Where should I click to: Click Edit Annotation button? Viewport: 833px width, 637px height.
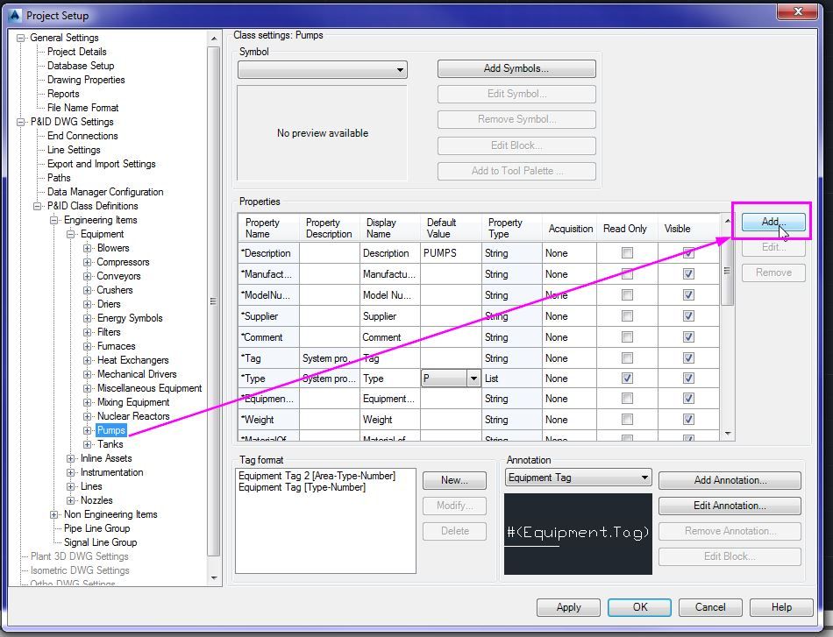[730, 506]
